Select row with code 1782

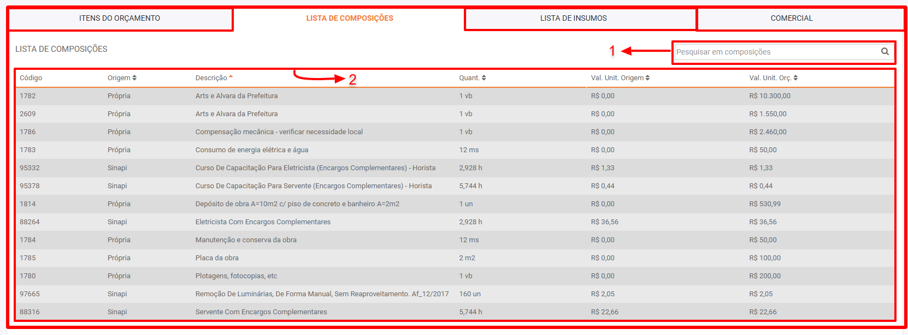click(28, 96)
